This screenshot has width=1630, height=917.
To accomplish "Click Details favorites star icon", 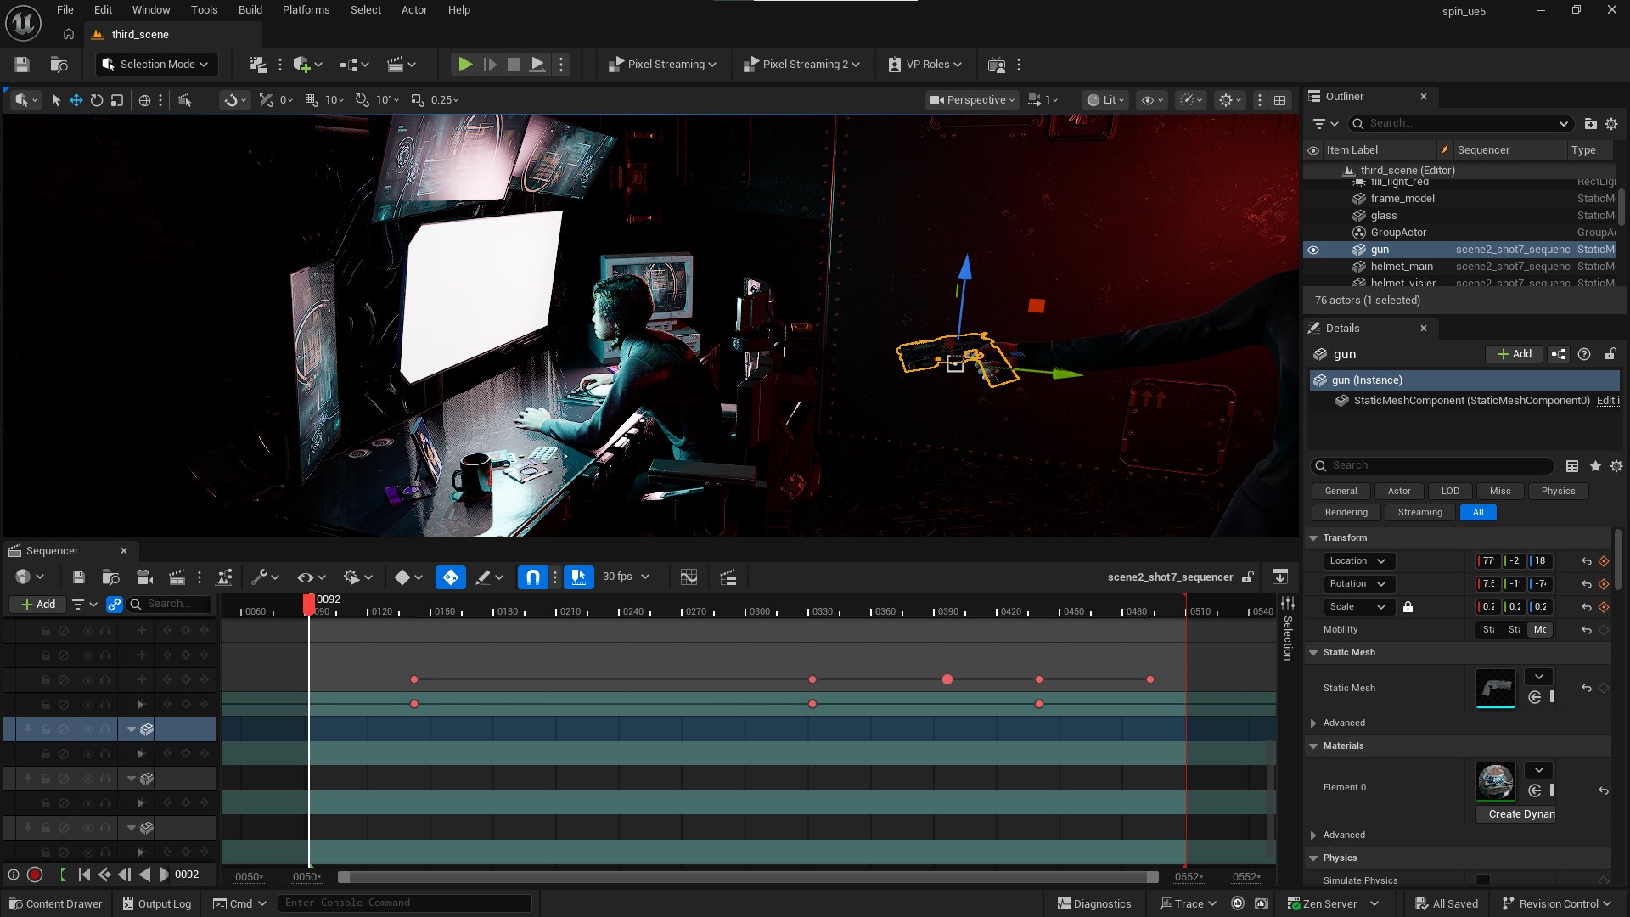I will click(x=1595, y=466).
